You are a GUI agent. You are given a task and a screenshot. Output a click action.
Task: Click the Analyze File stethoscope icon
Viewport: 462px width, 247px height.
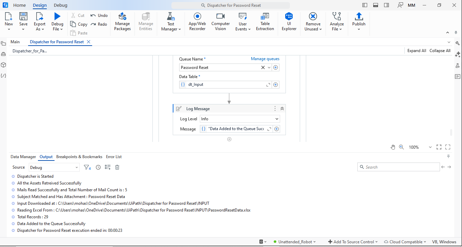337,16
